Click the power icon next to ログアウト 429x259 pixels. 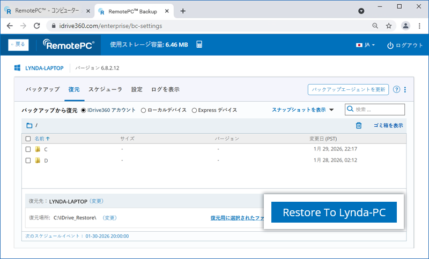(390, 45)
